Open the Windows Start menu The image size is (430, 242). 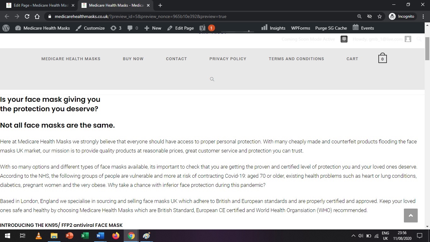(x=7, y=236)
